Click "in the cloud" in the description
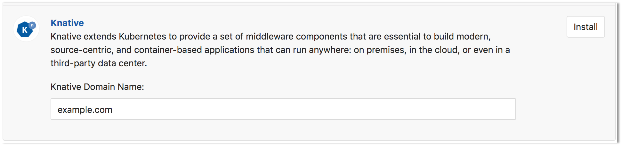Viewport: 621px width, 146px height. click(x=433, y=50)
